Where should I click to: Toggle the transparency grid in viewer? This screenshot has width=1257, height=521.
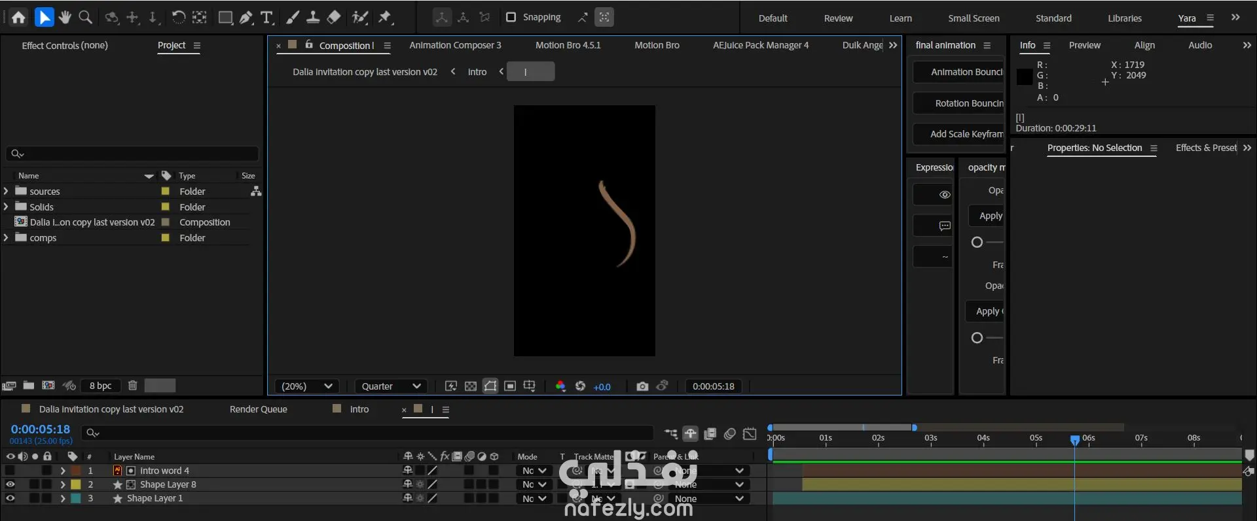point(470,386)
